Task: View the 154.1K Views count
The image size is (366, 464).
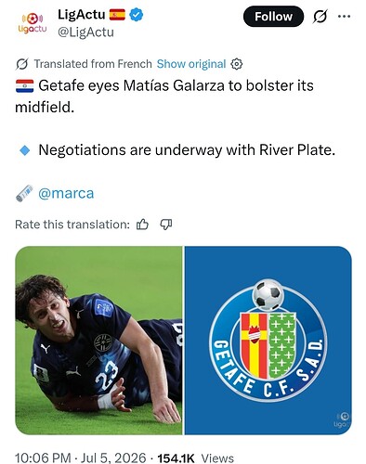Action: pyautogui.click(x=196, y=458)
